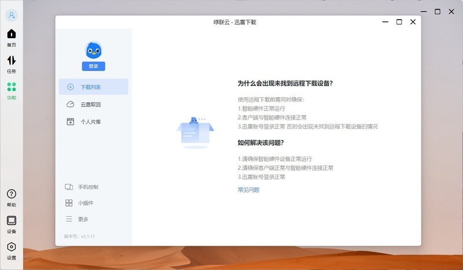Click line 2.请确保客户端正常与智能硬件连接正常
Image resolution: width=463 pixels, height=270 pixels.
pyautogui.click(x=285, y=168)
